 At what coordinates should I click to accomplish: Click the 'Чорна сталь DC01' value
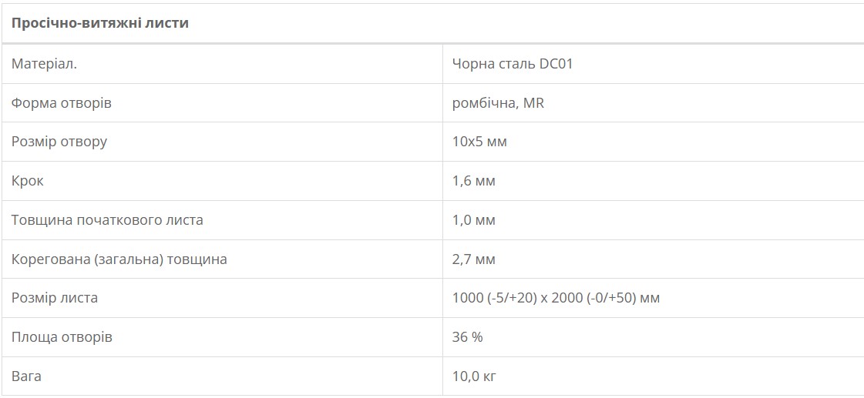coord(513,64)
